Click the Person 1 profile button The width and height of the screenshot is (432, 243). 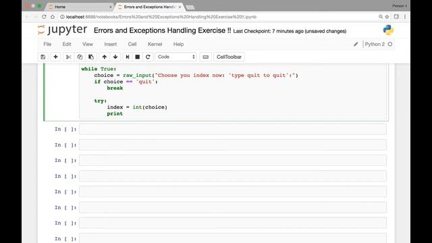(399, 6)
